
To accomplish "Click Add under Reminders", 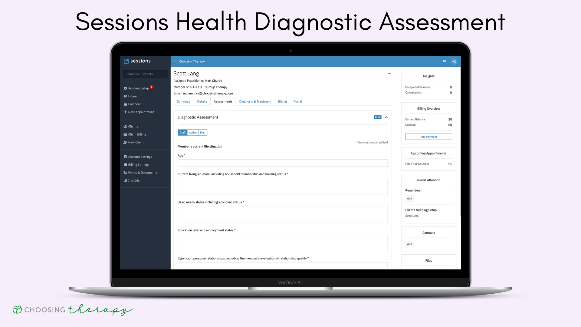I will [409, 199].
